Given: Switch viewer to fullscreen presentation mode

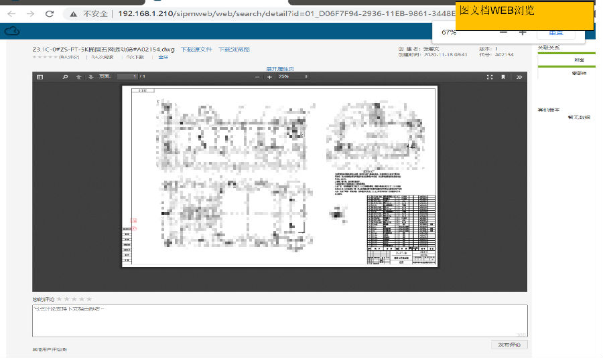Looking at the screenshot, I should pyautogui.click(x=490, y=77).
